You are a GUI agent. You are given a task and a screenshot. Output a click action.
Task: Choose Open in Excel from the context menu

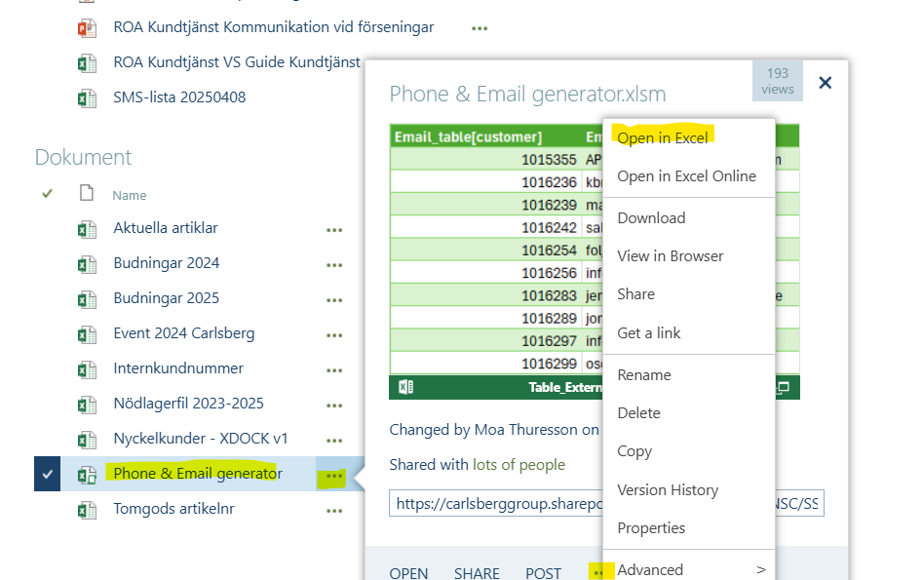point(663,137)
